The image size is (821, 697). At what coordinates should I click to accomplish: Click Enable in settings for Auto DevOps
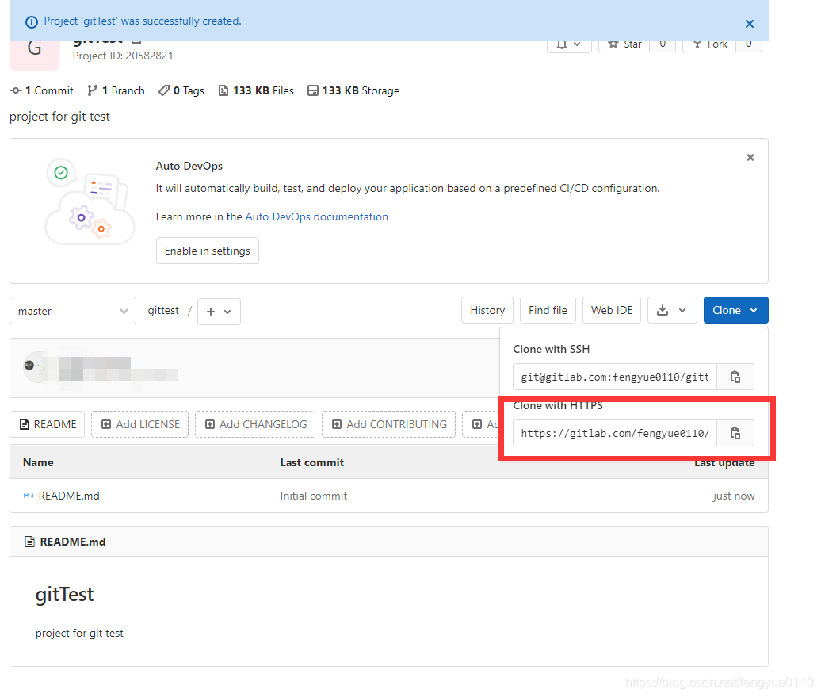[207, 250]
